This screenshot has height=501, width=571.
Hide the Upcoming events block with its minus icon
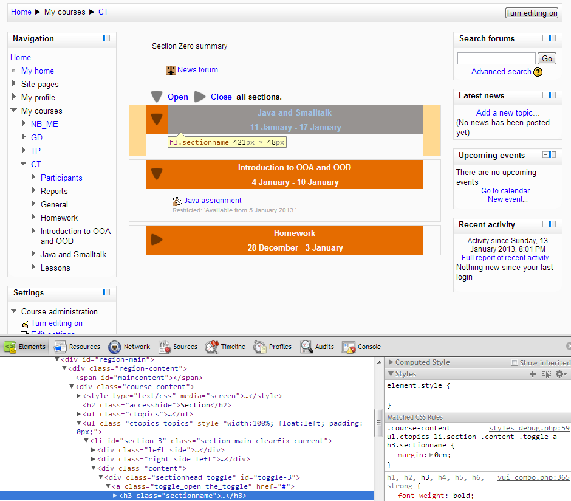click(x=545, y=155)
